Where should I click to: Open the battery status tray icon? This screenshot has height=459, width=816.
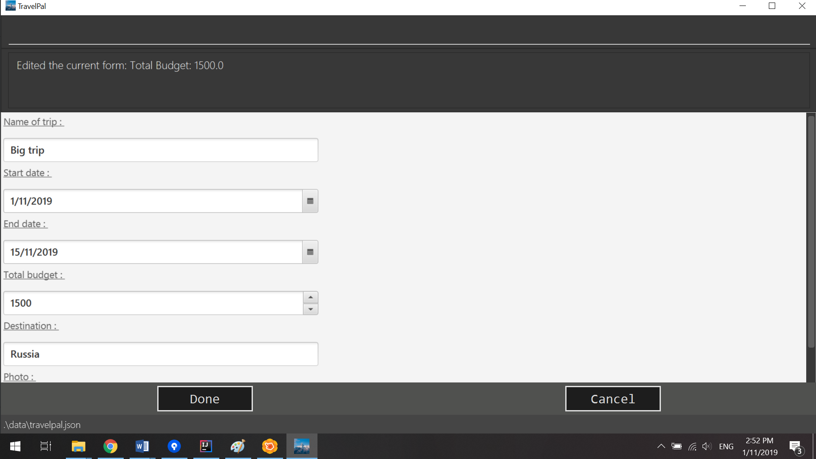(x=677, y=446)
